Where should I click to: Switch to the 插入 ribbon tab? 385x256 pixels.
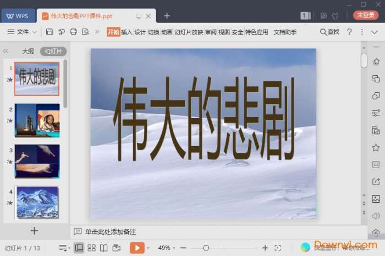(x=127, y=32)
